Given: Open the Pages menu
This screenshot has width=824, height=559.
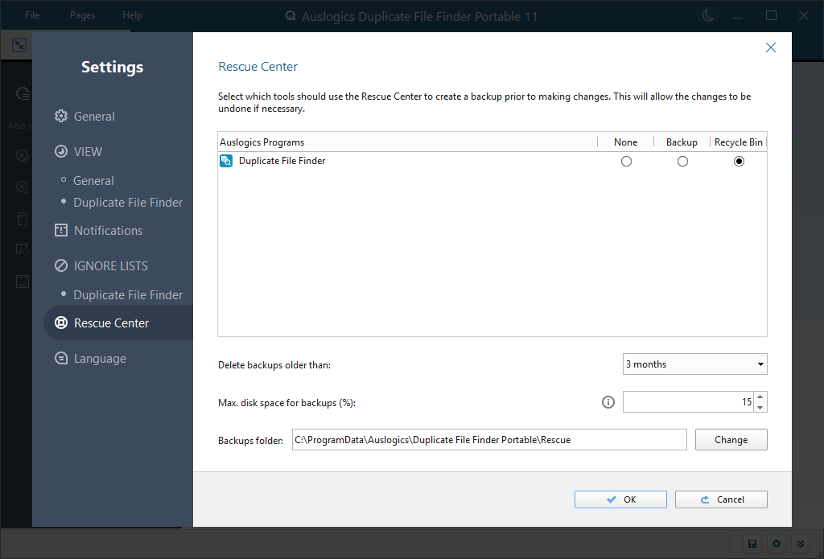Looking at the screenshot, I should click(83, 15).
